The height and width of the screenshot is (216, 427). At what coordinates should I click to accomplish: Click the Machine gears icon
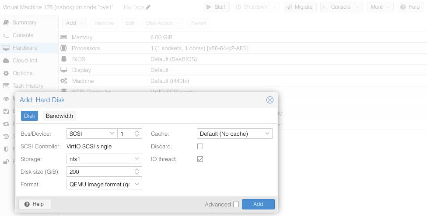[x=64, y=81]
